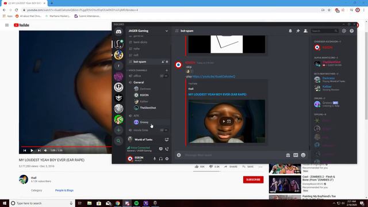Click TheSilentShot in General voice channel
The width and height of the screenshot is (368, 207).
click(x=151, y=108)
